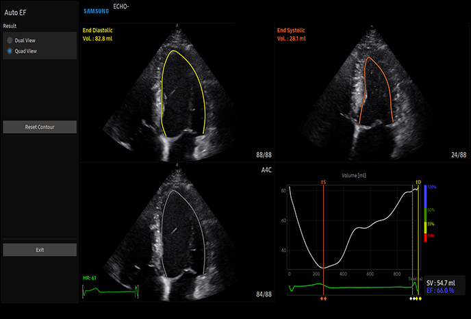Screen dimensions: 471x319
Task: Click the yellow ED frame diamond markers
Action: [419, 299]
